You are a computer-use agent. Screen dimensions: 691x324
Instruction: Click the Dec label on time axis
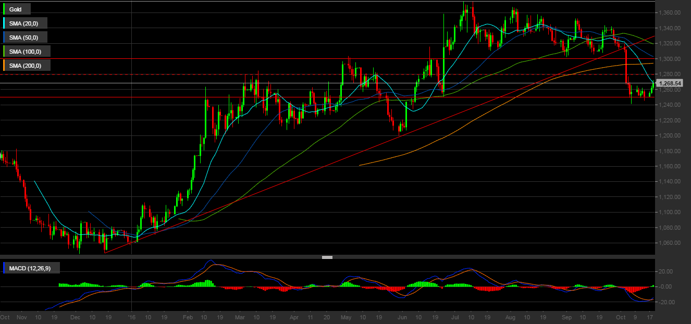pyautogui.click(x=76, y=317)
